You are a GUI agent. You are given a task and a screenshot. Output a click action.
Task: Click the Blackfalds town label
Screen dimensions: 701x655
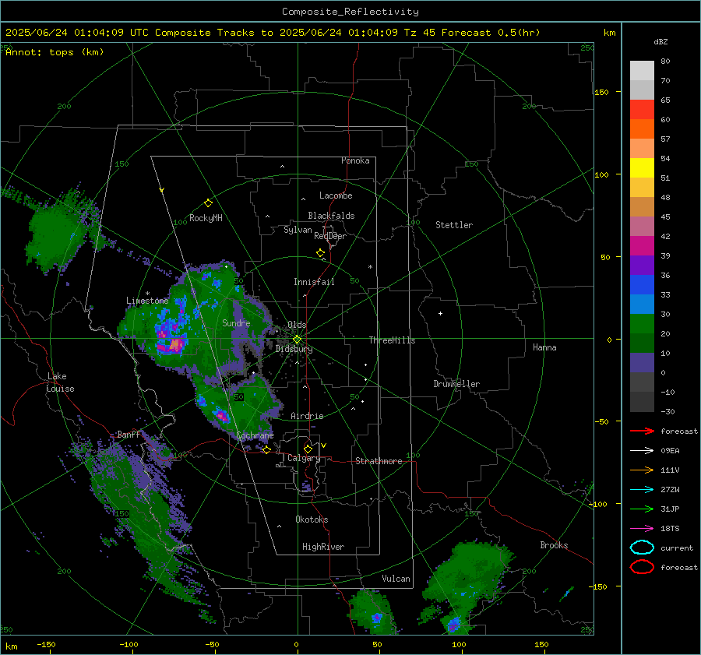pyautogui.click(x=331, y=216)
